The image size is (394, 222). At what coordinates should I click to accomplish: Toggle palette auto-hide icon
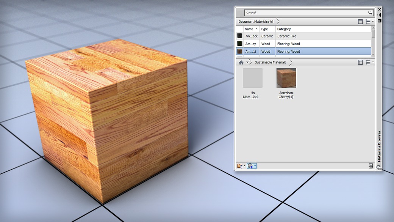[379, 15]
